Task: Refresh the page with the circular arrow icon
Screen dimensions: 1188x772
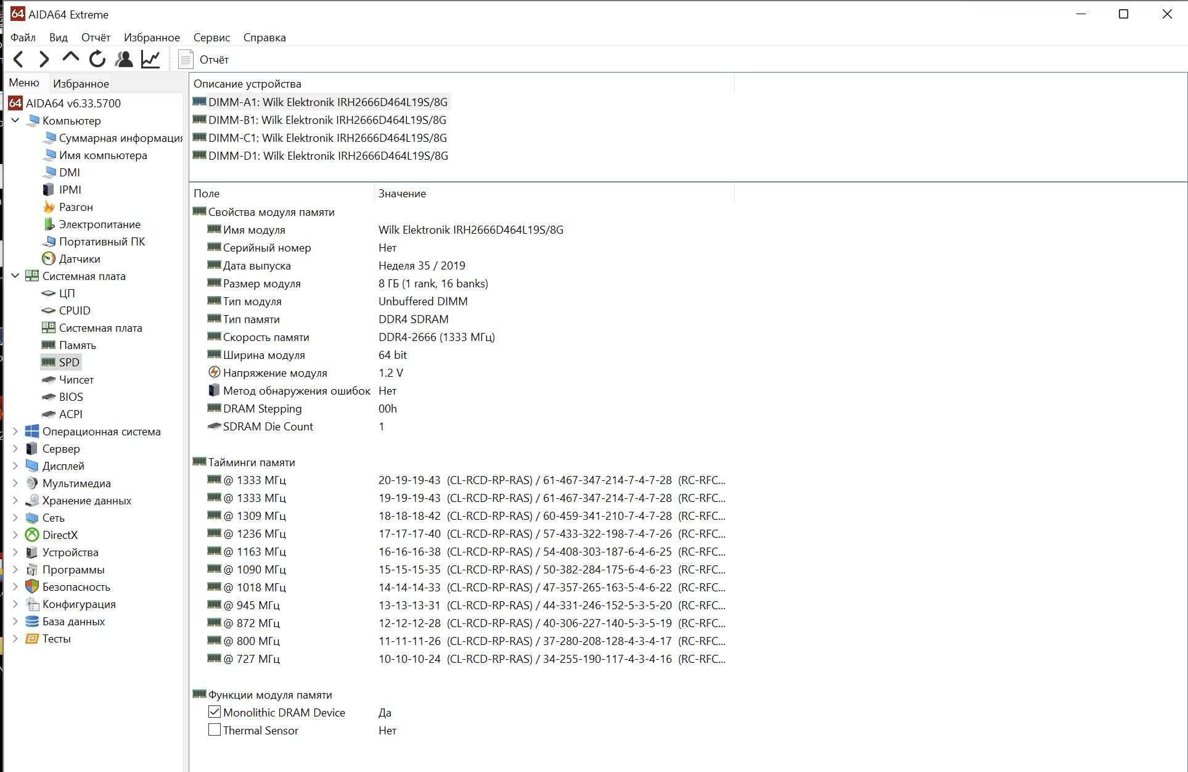Action: pos(97,59)
